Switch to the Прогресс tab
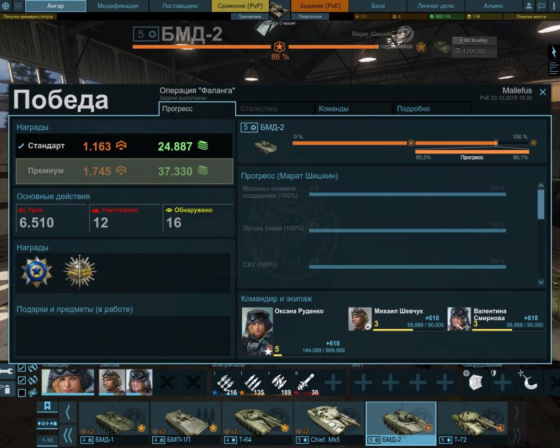Image resolution: width=560 pixels, height=448 pixels. (x=197, y=109)
